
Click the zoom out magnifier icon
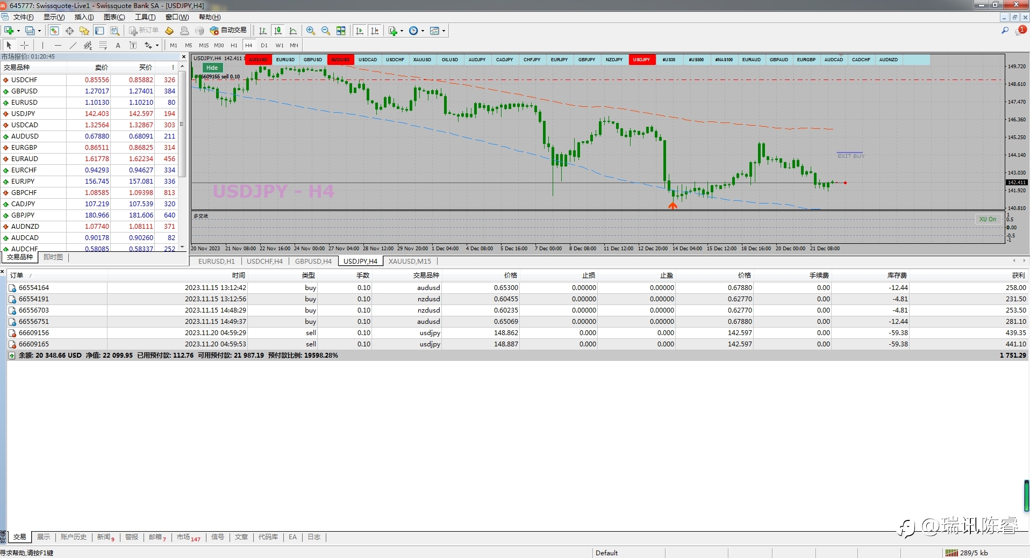[326, 31]
